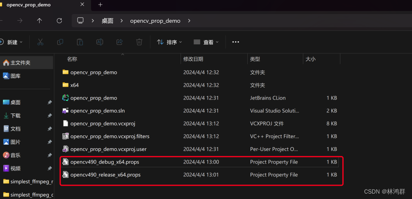
Task: Open the 排序 sort dropdown
Action: coord(169,42)
